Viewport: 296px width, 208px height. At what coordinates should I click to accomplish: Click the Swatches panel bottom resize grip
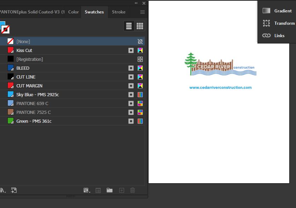(71, 196)
